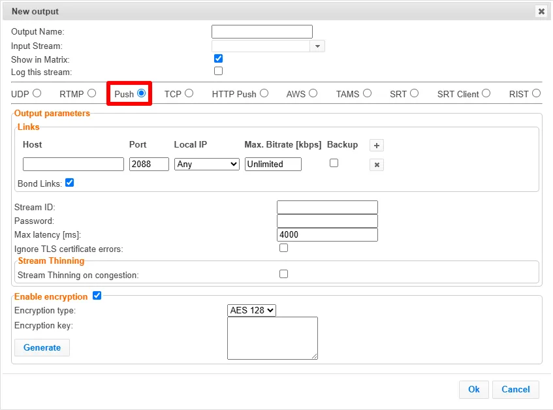Add a new link row with plus icon
Screen dimensions: 553x410
tap(377, 145)
